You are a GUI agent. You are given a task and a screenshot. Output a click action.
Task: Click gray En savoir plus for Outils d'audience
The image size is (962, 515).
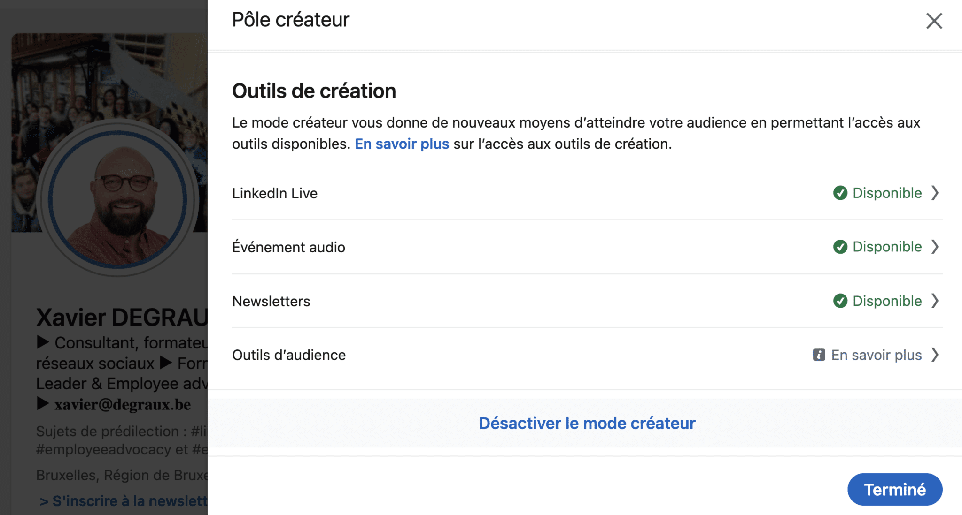pyautogui.click(x=877, y=355)
